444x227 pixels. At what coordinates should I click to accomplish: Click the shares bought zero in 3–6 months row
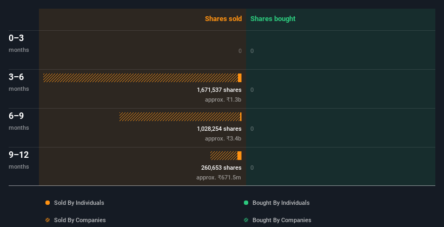(x=252, y=90)
